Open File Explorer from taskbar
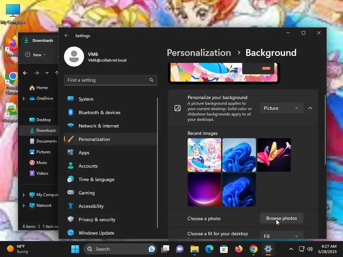 click(x=195, y=249)
